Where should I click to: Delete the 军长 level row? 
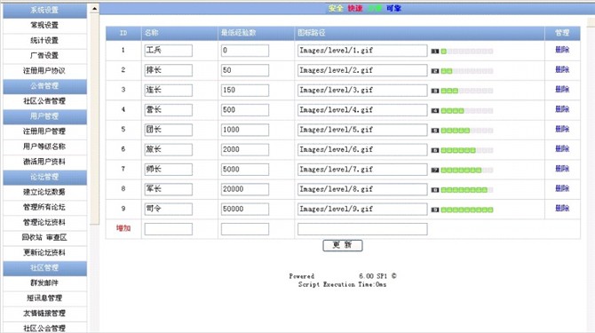562,188
